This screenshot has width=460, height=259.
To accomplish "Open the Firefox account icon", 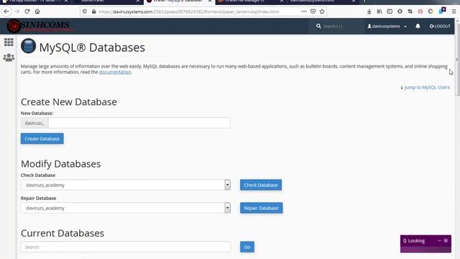I will tap(400, 12).
